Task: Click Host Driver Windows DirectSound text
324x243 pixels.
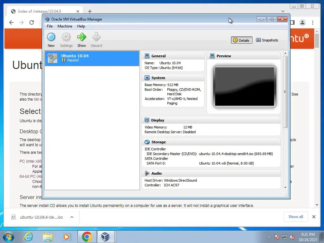Action: (x=171, y=180)
